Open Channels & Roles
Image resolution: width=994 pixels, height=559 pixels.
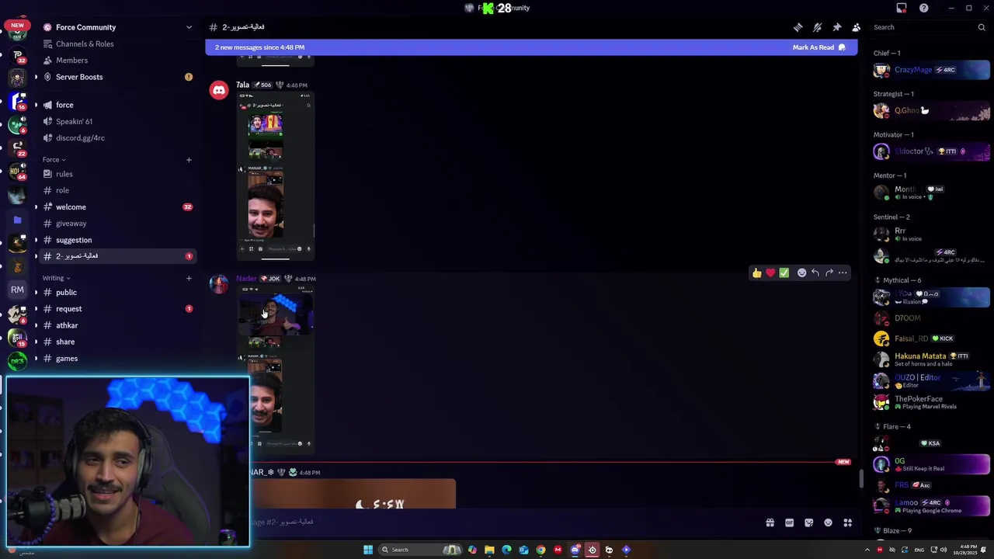click(x=116, y=44)
